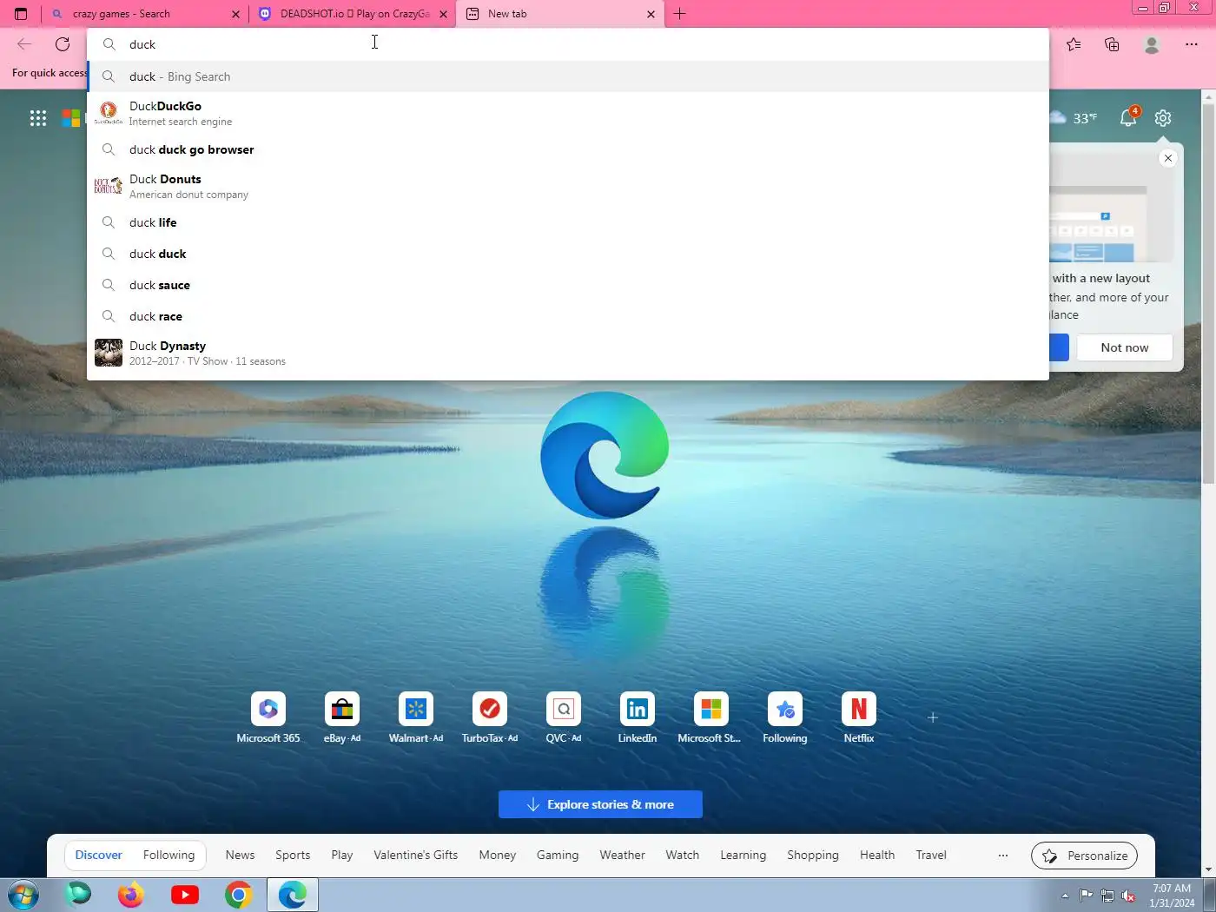Open the Weather feed category
Screen dimensions: 1216x912
[x=623, y=856]
